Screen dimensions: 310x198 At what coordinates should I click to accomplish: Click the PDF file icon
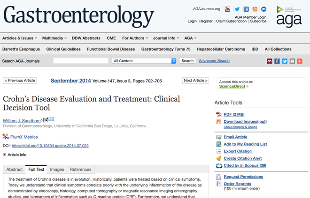click(219, 114)
